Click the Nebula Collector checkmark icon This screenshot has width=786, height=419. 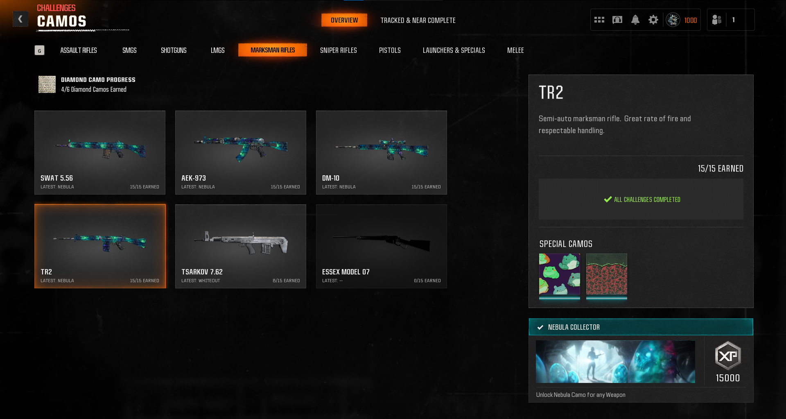[x=540, y=327]
